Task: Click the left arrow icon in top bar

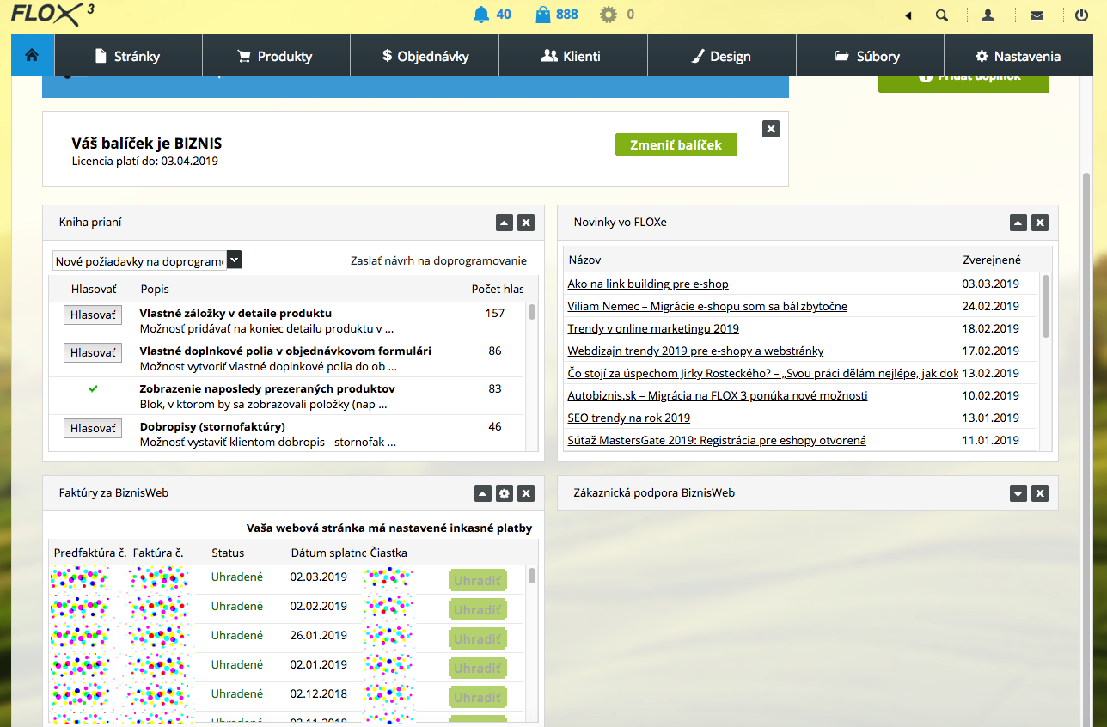Action: coord(909,15)
